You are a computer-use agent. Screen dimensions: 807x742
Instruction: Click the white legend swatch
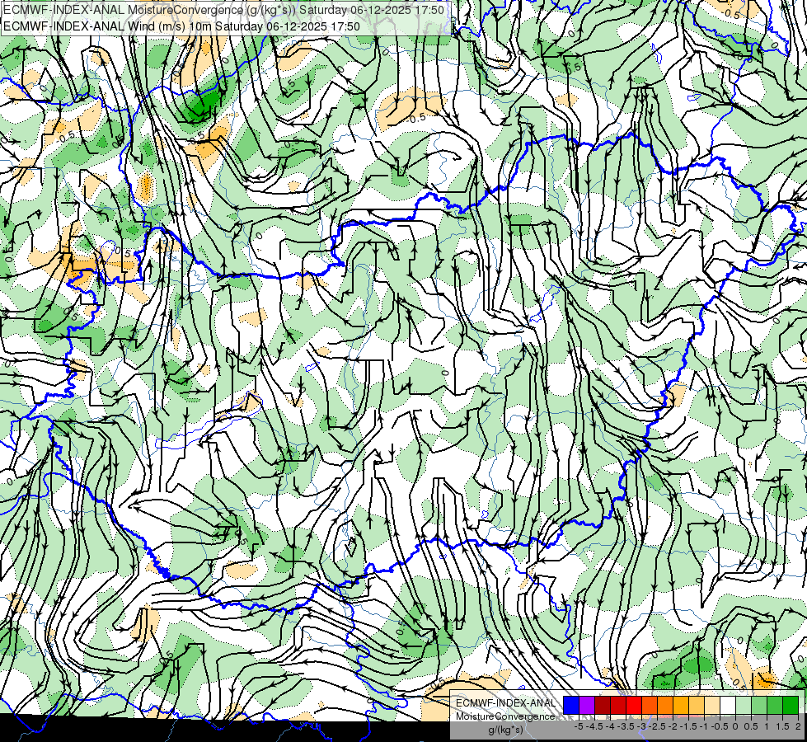(728, 705)
